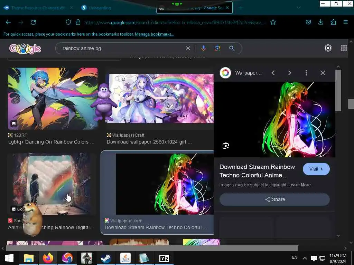Click the preview panel scroll down arrow

pyautogui.click(x=338, y=235)
